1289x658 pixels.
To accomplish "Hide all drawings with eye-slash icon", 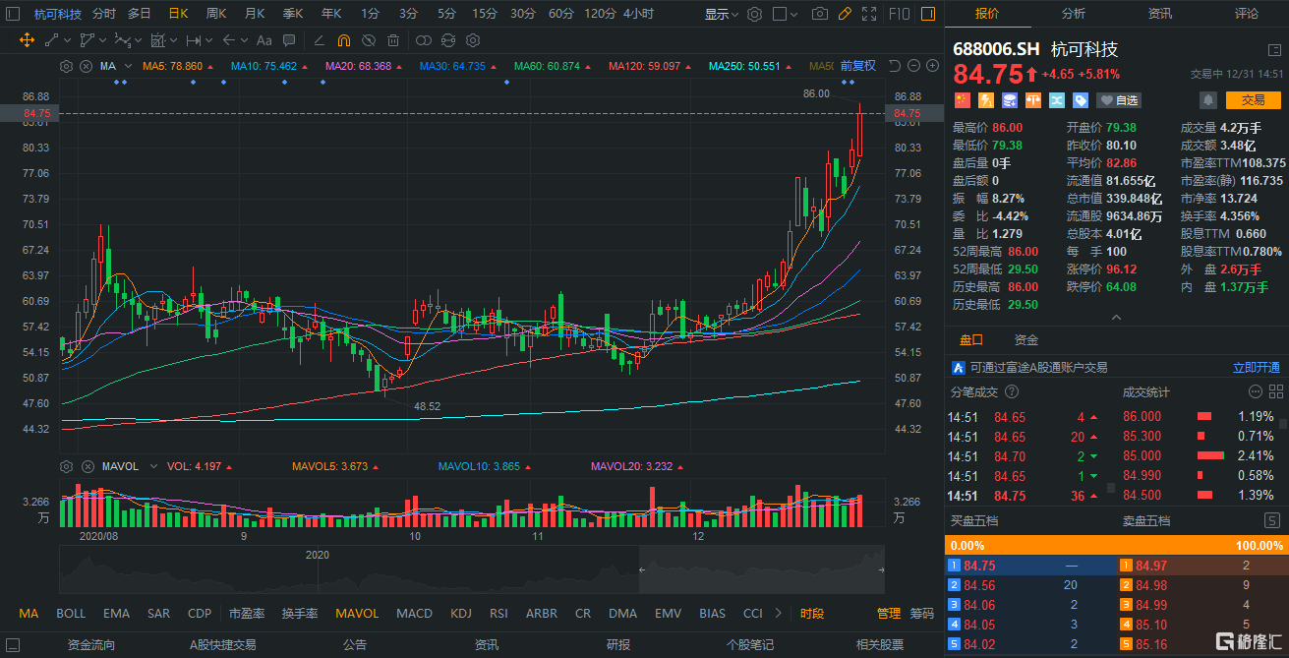I will pos(368,40).
